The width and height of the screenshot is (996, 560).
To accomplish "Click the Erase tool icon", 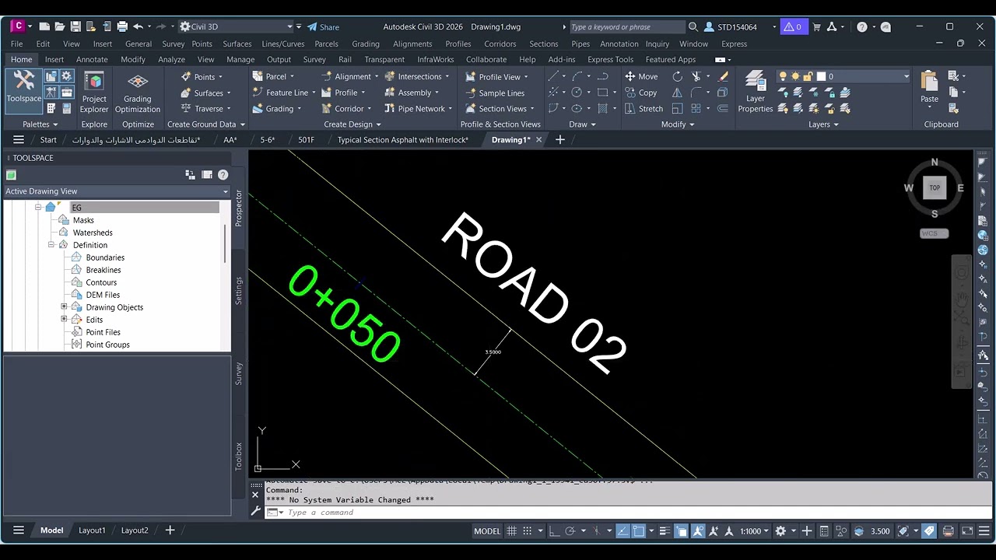I will [x=723, y=76].
